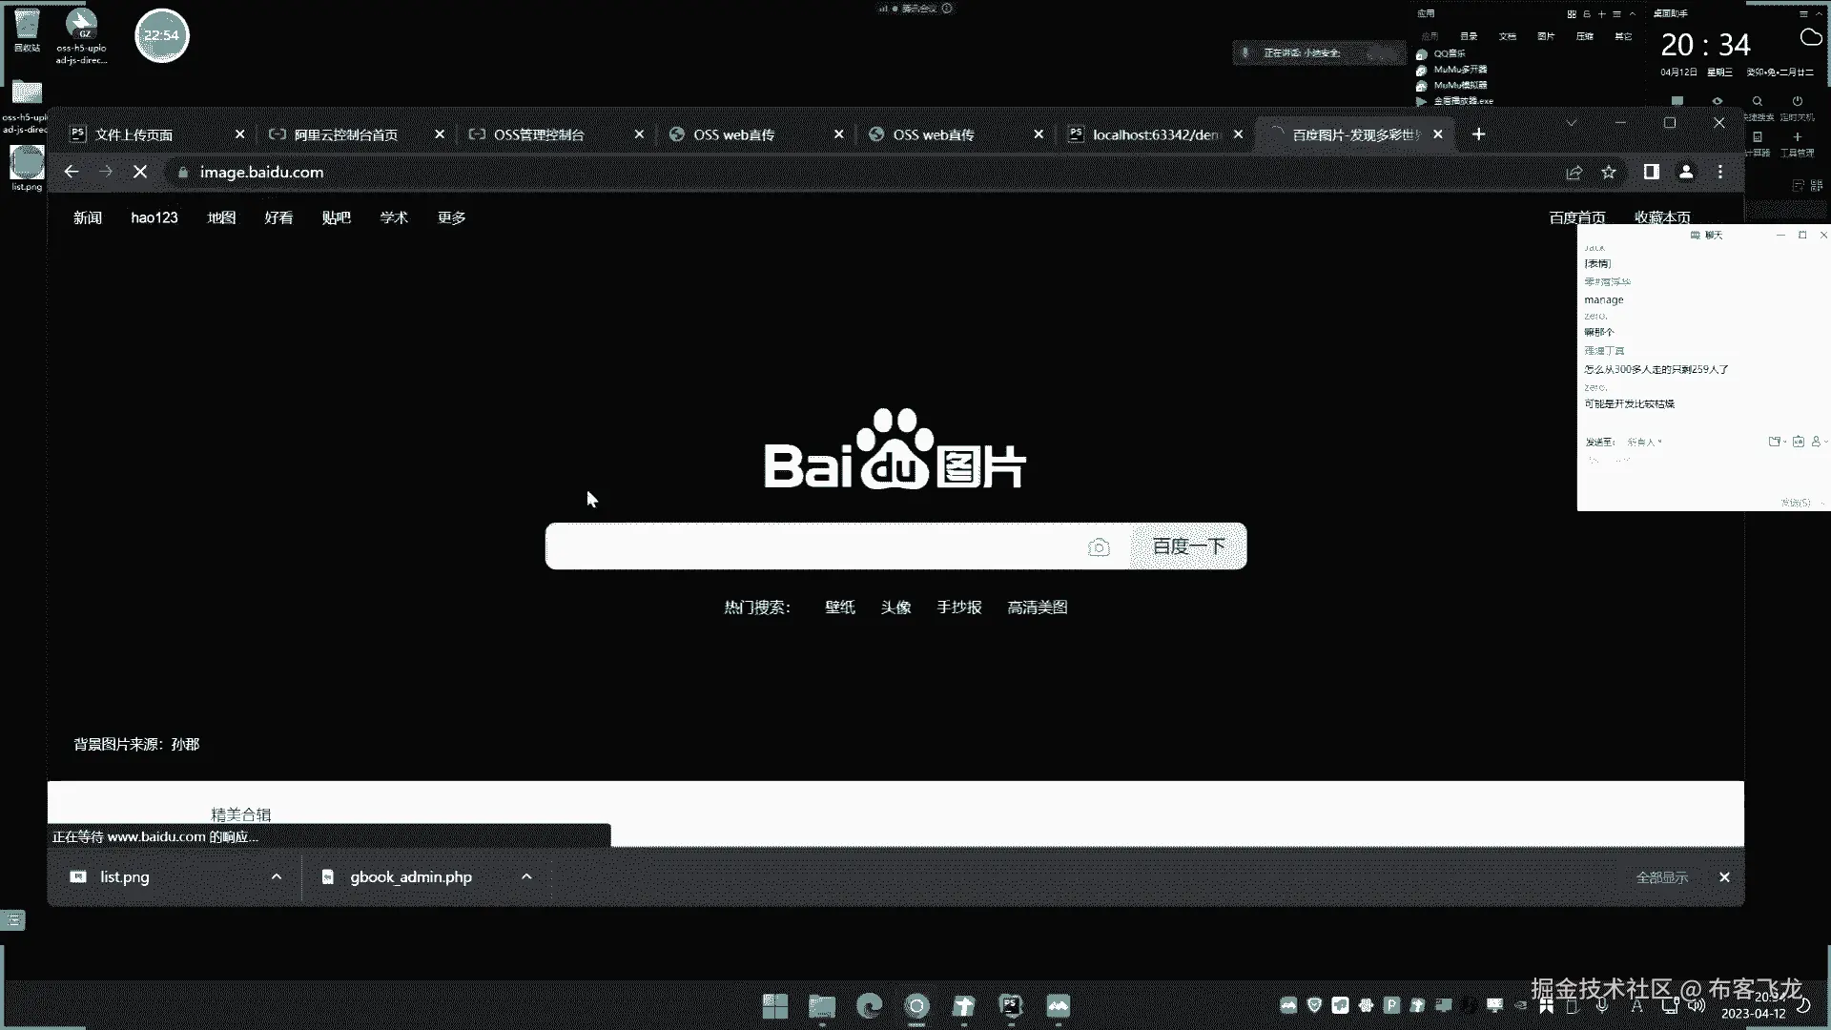Click the 百度一下 search button
The width and height of the screenshot is (1831, 1030).
coord(1188,546)
